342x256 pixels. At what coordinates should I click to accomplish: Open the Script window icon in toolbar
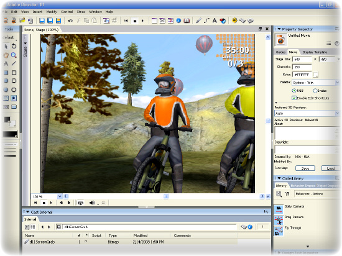243,21
